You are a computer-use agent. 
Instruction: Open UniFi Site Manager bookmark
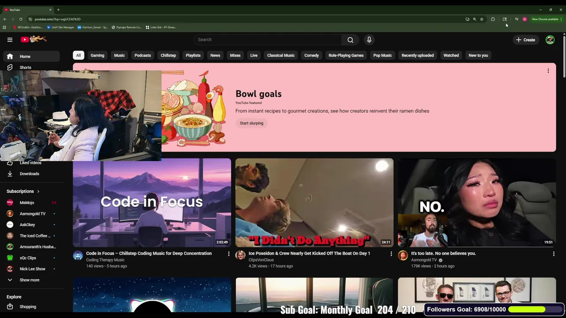click(x=61, y=27)
